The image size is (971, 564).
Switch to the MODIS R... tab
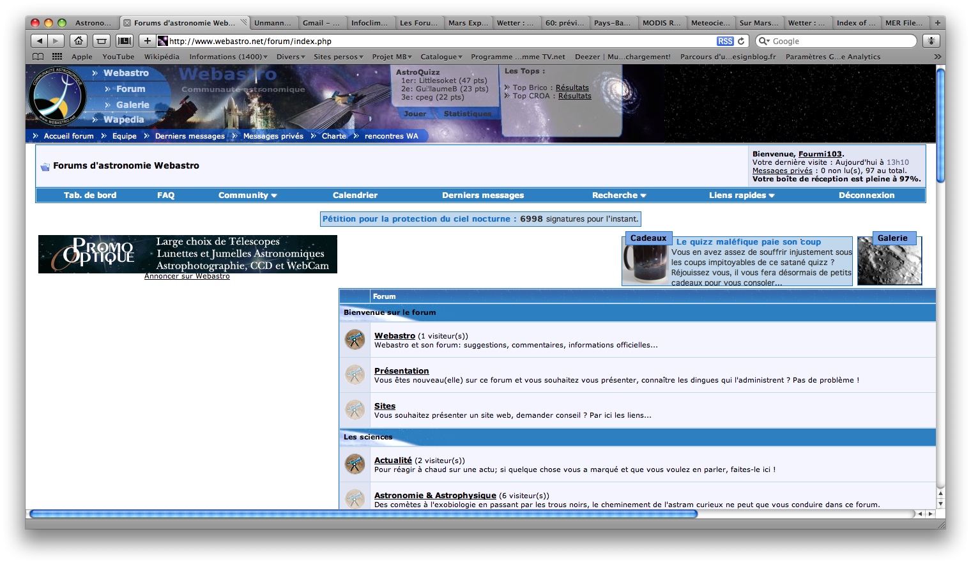tap(662, 23)
